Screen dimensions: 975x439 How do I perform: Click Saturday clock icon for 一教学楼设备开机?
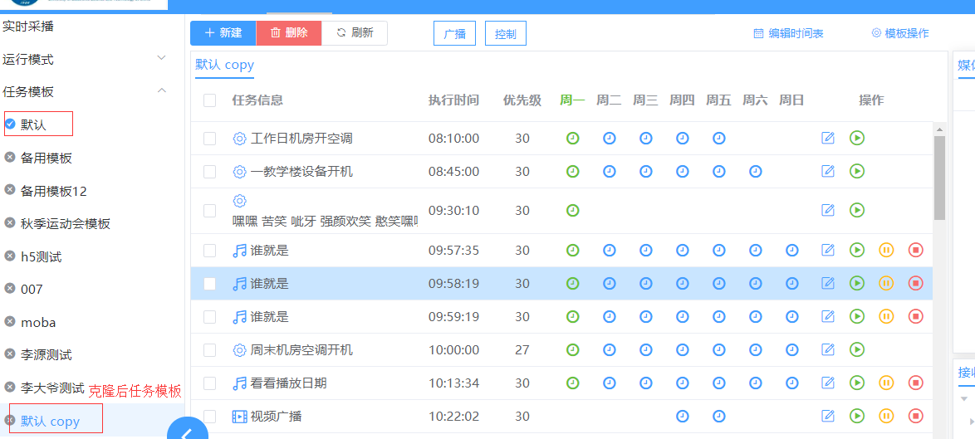(x=755, y=171)
